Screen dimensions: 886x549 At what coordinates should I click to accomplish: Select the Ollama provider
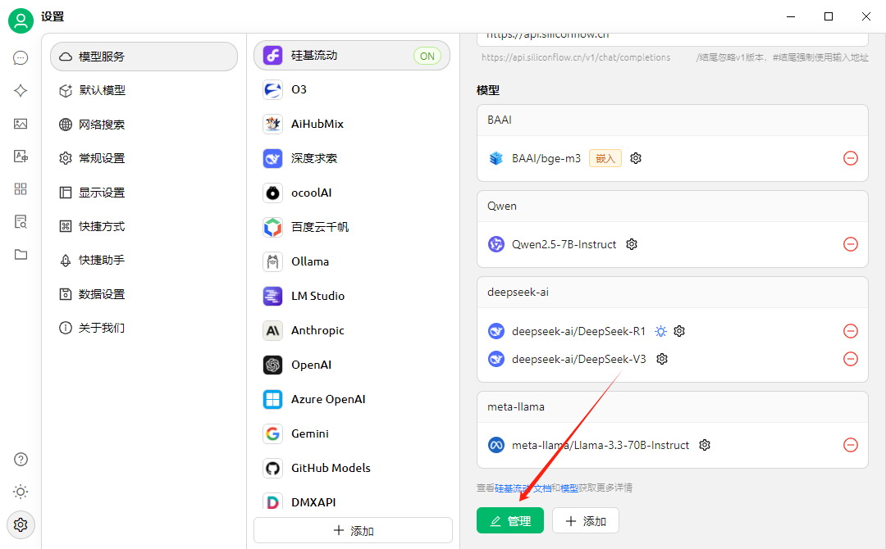[x=352, y=262]
